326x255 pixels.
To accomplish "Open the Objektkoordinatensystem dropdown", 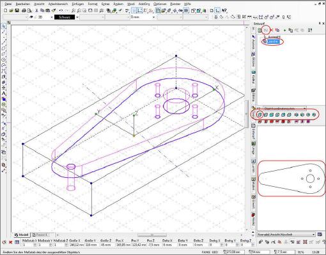I will (284, 108).
